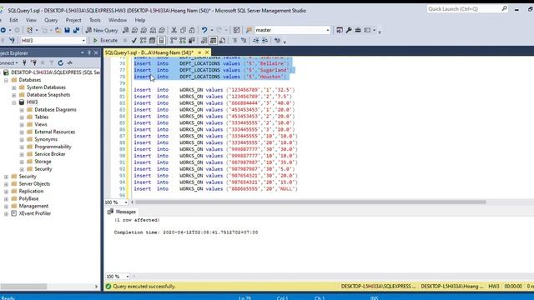Select the Replication node
Viewport: 534px width, 300px height.
[x=31, y=191]
